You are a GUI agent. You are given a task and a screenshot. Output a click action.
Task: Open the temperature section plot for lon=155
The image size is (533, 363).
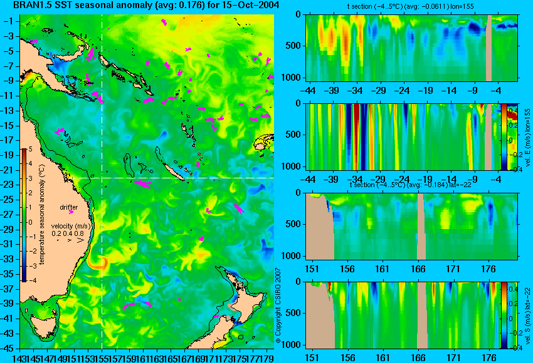(x=411, y=48)
